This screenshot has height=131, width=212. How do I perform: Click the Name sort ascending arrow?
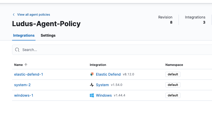[x=26, y=65]
